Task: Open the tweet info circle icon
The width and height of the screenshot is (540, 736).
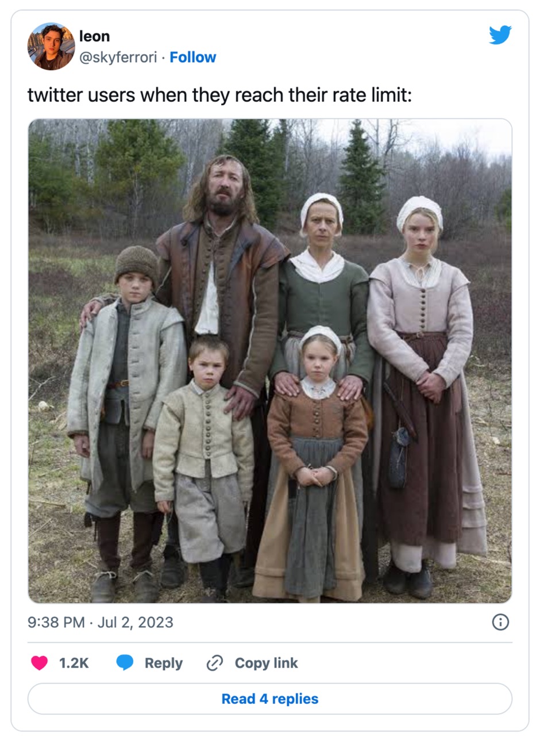Action: click(501, 622)
